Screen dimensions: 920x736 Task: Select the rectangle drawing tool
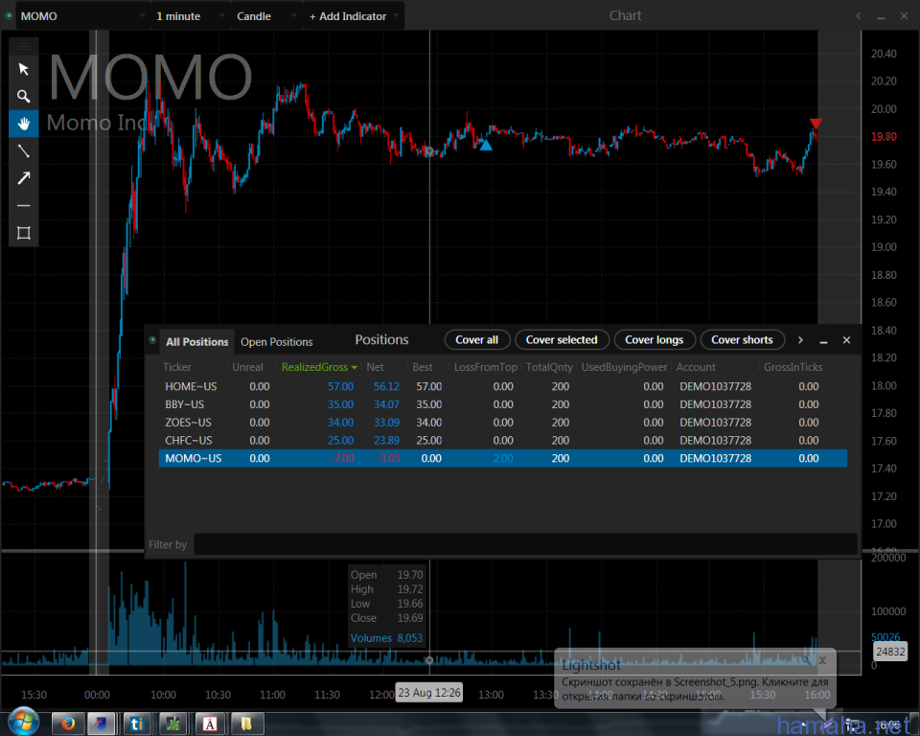24,233
